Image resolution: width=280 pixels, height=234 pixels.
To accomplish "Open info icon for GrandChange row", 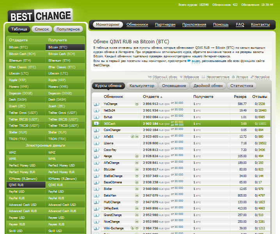I will (x=96, y=215).
